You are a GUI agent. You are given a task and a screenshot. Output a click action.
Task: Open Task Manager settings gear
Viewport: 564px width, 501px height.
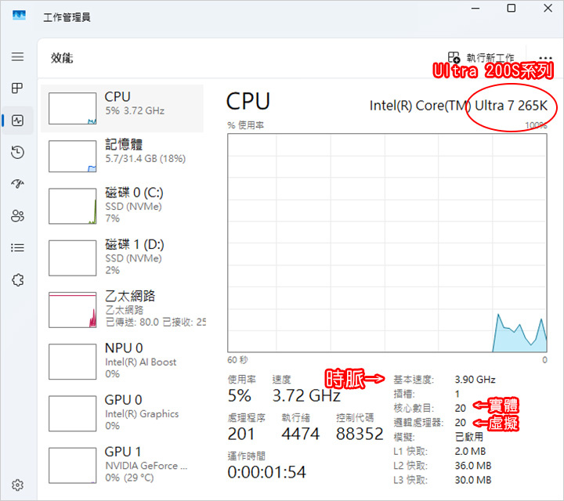coord(17,485)
